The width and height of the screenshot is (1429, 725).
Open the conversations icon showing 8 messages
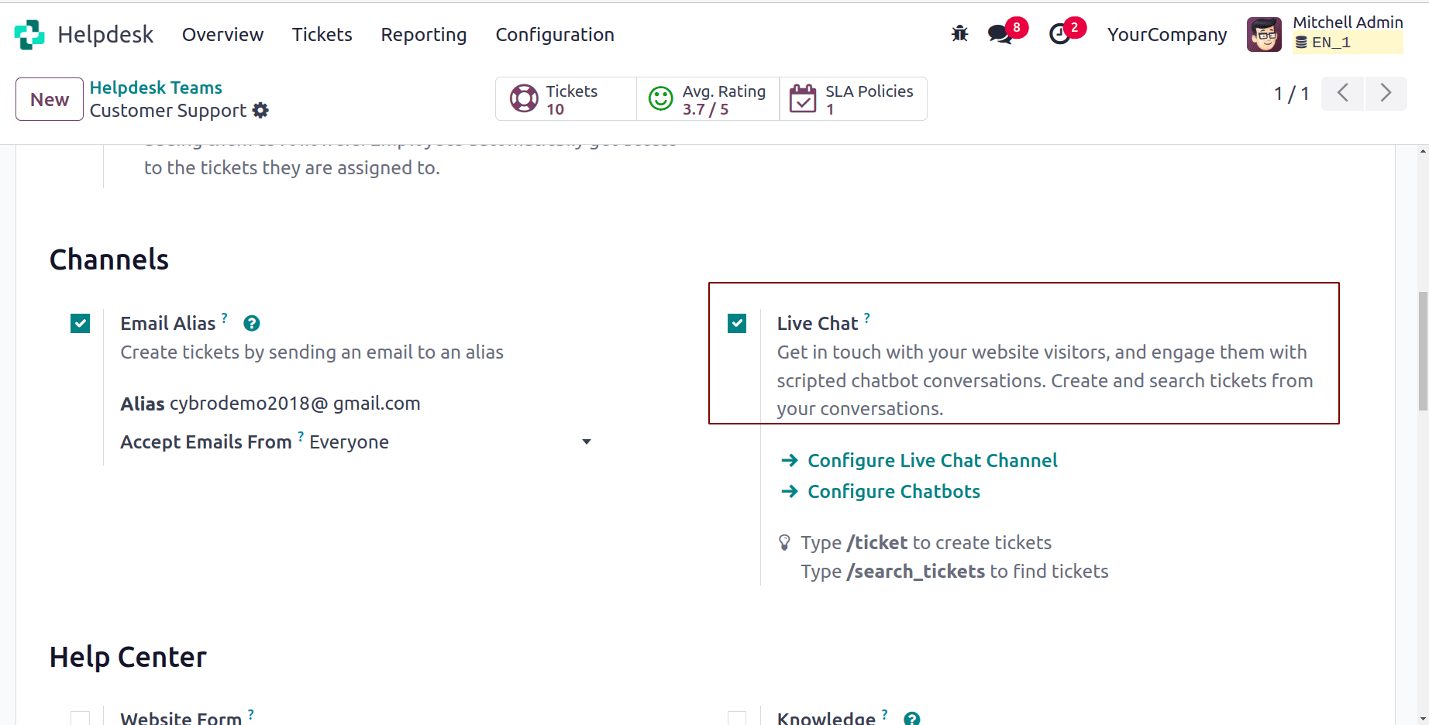point(1000,36)
